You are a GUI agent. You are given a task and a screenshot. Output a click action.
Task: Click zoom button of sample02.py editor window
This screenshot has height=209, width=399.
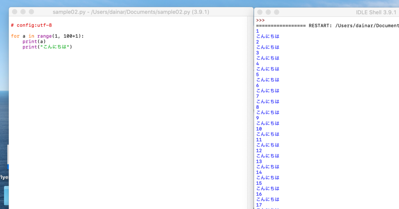pyautogui.click(x=31, y=12)
